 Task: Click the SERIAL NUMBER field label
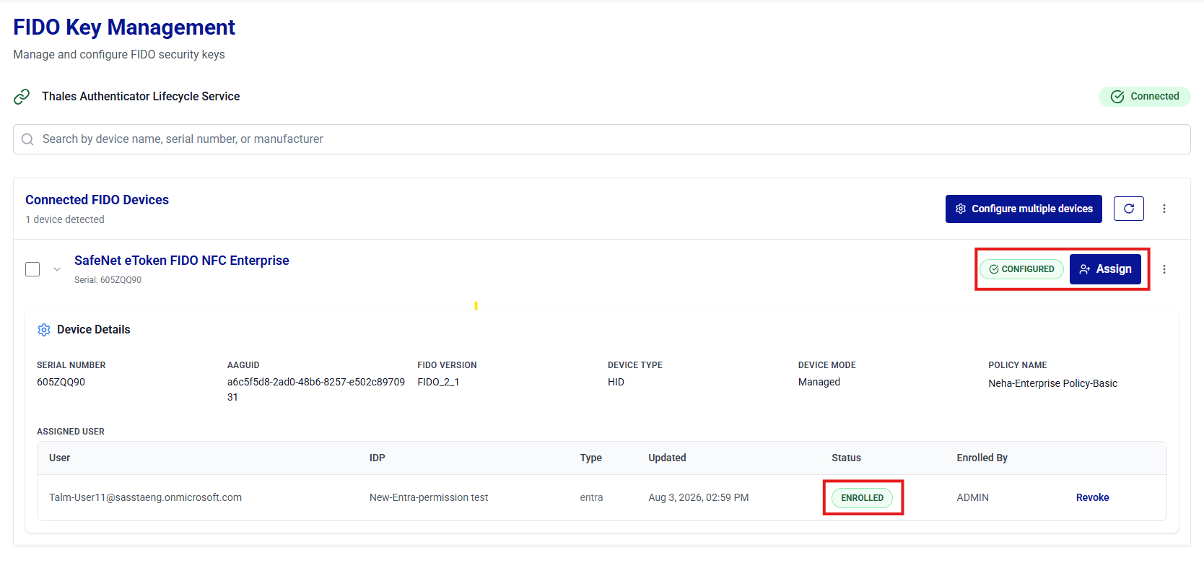click(x=71, y=365)
